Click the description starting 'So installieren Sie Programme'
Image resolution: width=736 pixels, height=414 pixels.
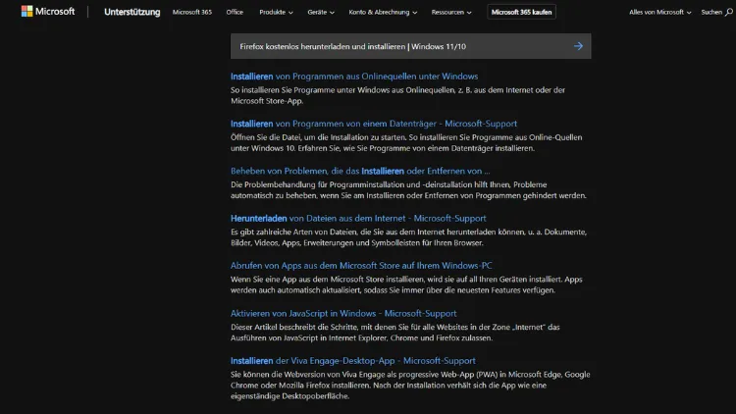pos(397,95)
